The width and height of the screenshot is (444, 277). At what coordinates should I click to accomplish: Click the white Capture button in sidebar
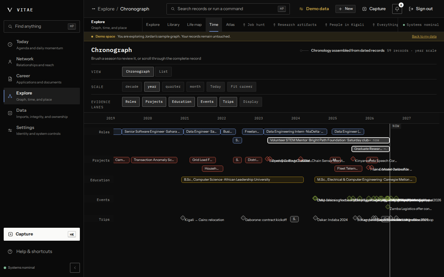pyautogui.click(x=42, y=234)
